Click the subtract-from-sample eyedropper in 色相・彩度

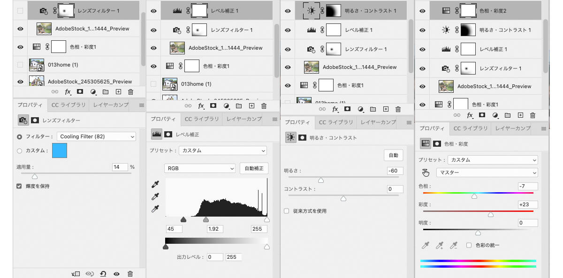pos(454,245)
